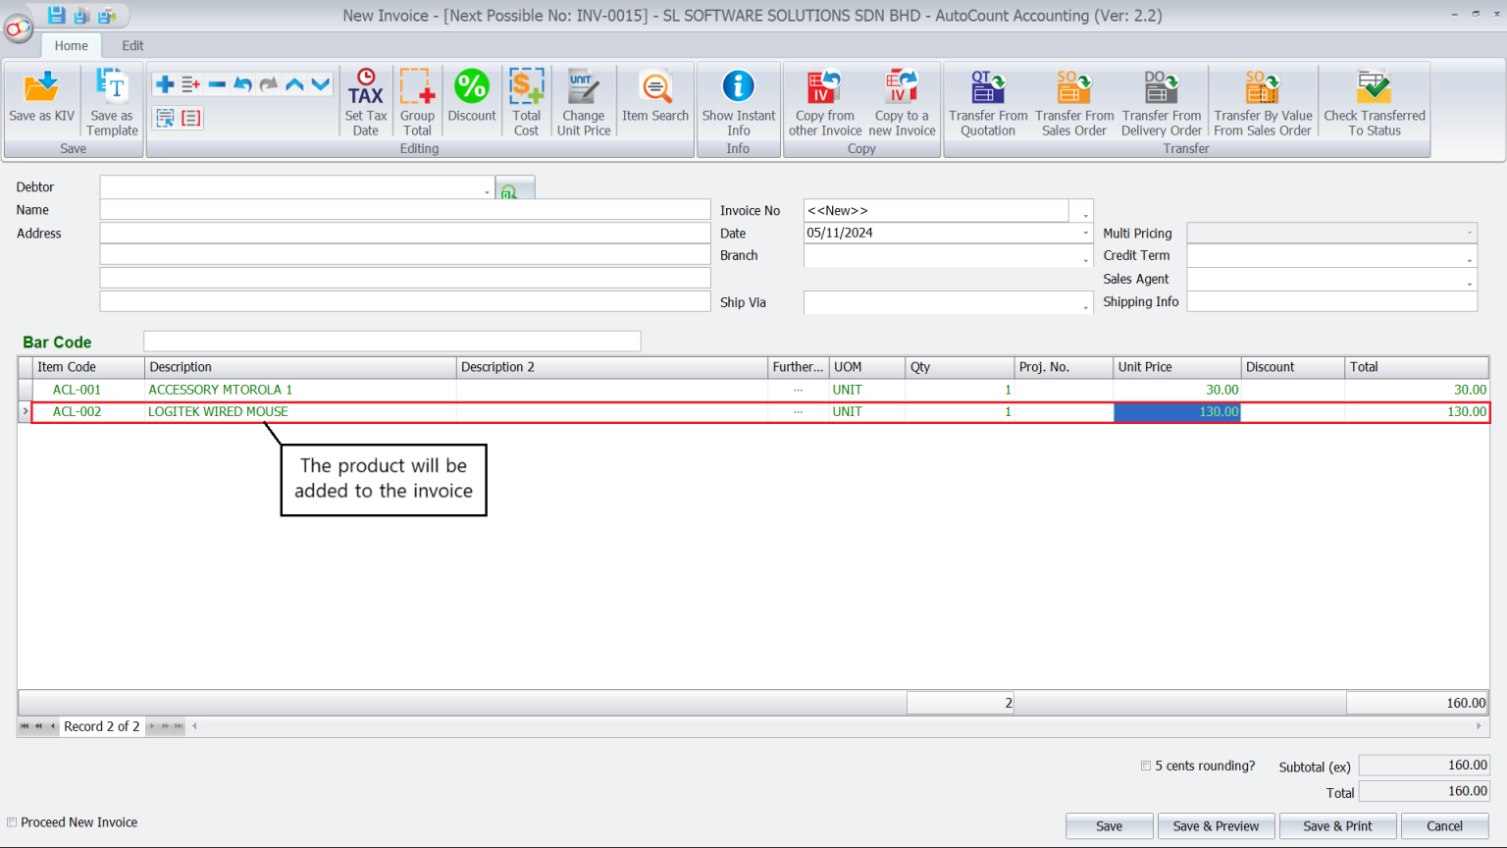This screenshot has width=1507, height=848.
Task: Expand the Date picker dropdown
Action: pyautogui.click(x=1084, y=233)
